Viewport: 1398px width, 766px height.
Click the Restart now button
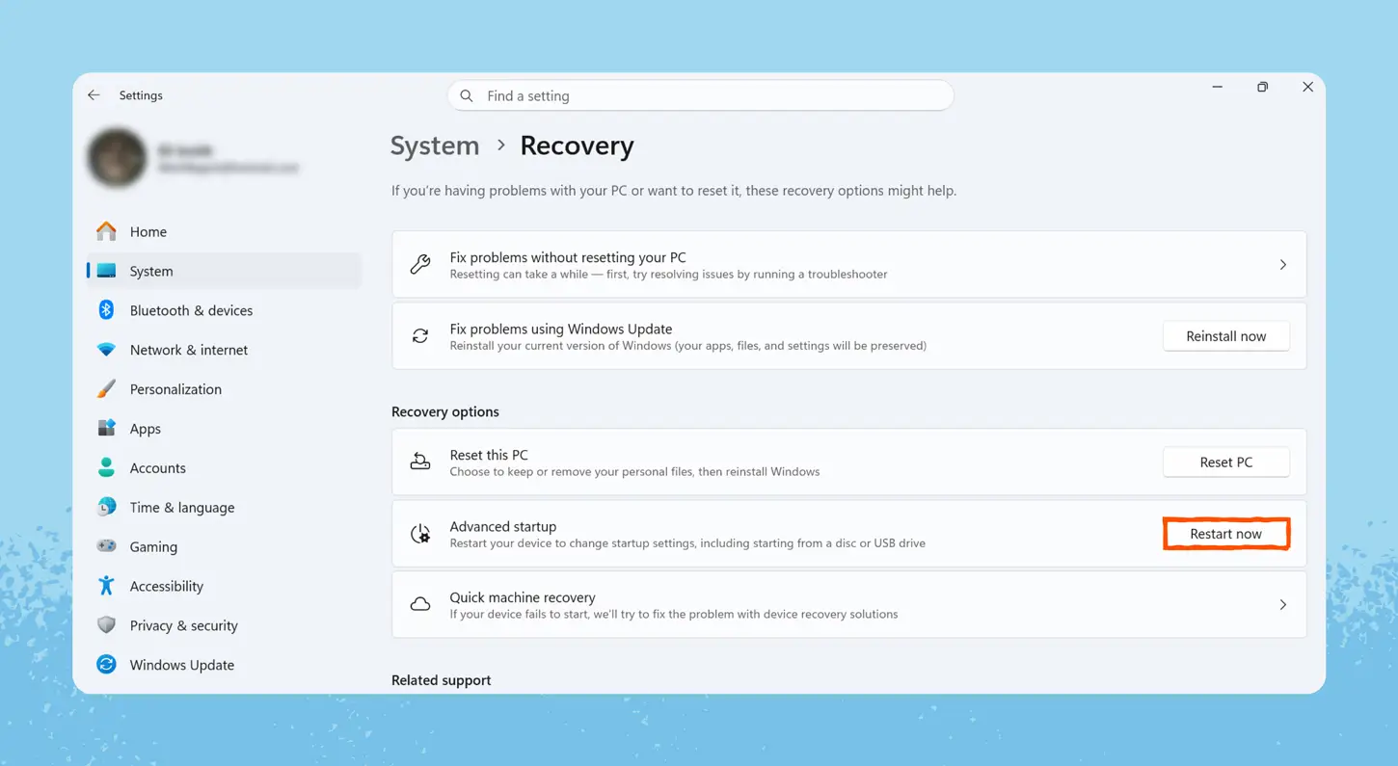[x=1226, y=534]
